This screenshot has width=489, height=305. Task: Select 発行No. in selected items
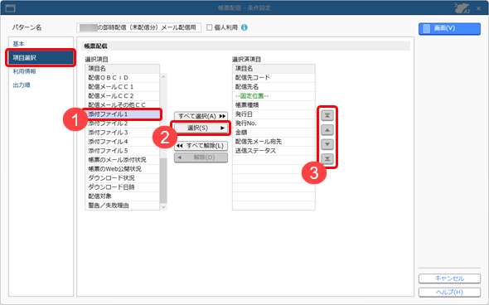click(x=274, y=123)
